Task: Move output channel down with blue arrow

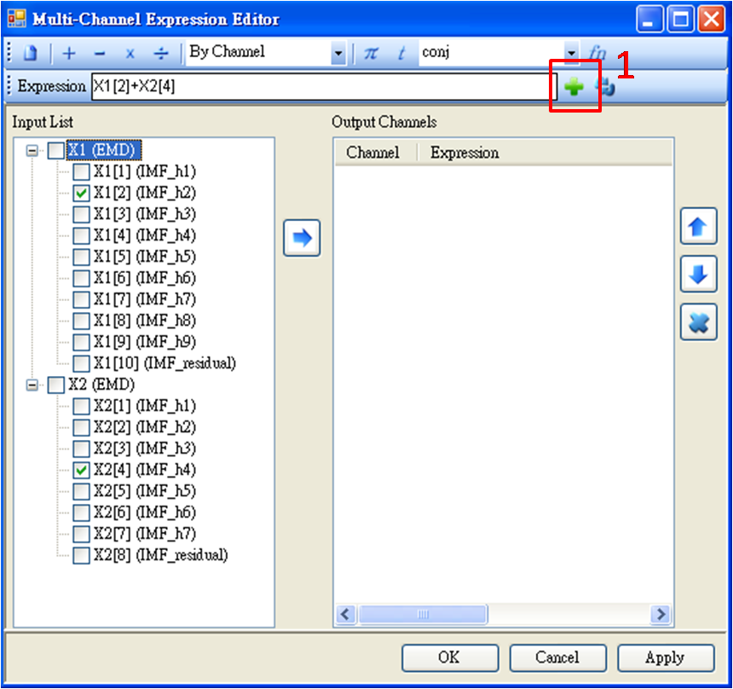Action: coord(698,275)
